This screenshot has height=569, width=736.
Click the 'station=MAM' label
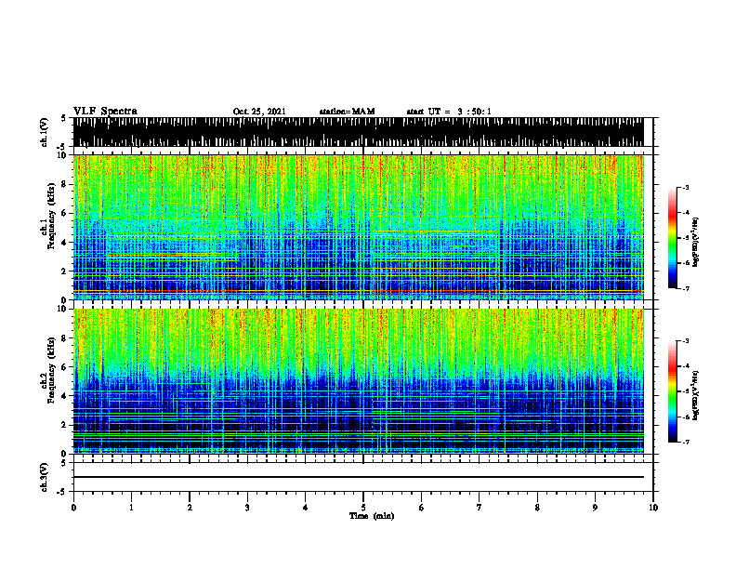347,112
